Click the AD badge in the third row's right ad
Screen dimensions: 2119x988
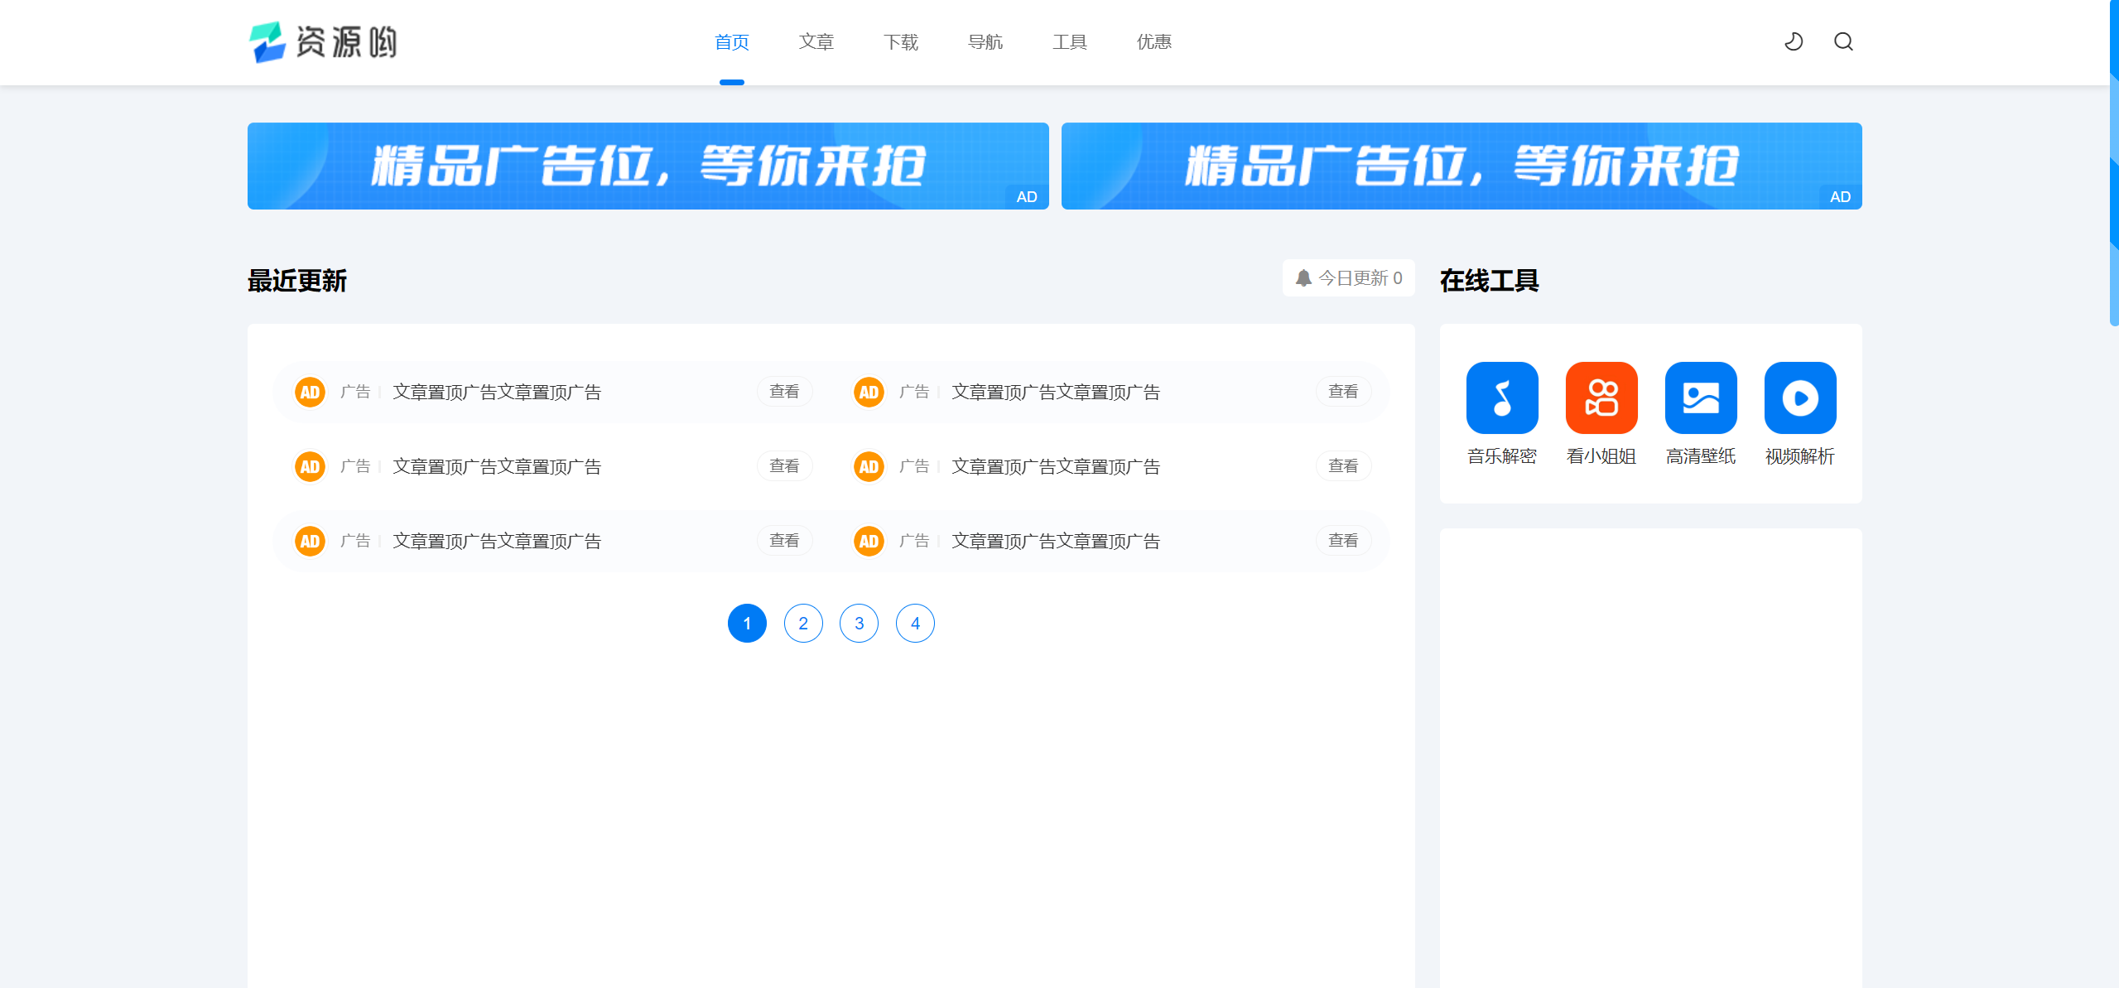pos(869,541)
